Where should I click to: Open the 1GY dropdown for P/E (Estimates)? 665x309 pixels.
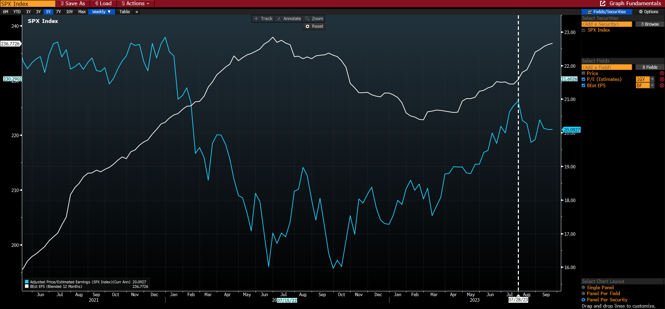pos(652,80)
